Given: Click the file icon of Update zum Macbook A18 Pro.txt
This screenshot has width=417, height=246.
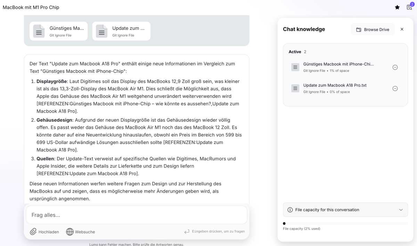Looking at the screenshot, I should click(295, 88).
